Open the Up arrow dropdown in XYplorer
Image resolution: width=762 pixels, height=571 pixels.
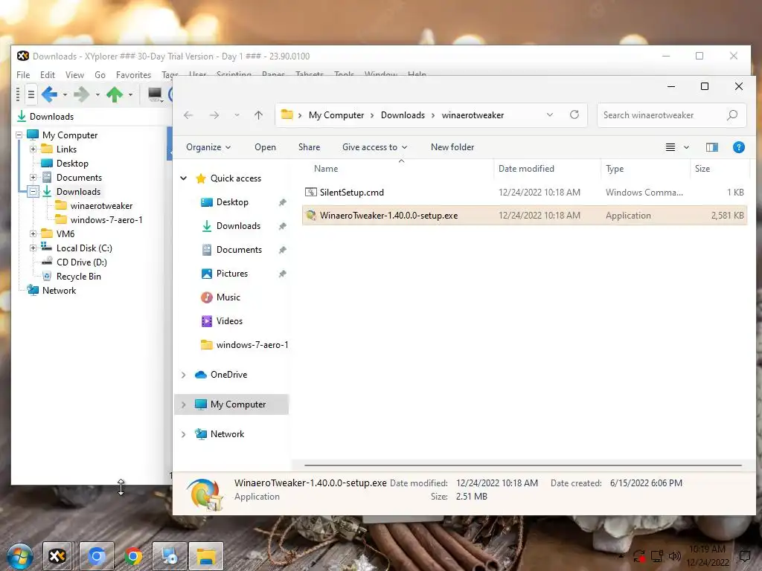[130, 94]
